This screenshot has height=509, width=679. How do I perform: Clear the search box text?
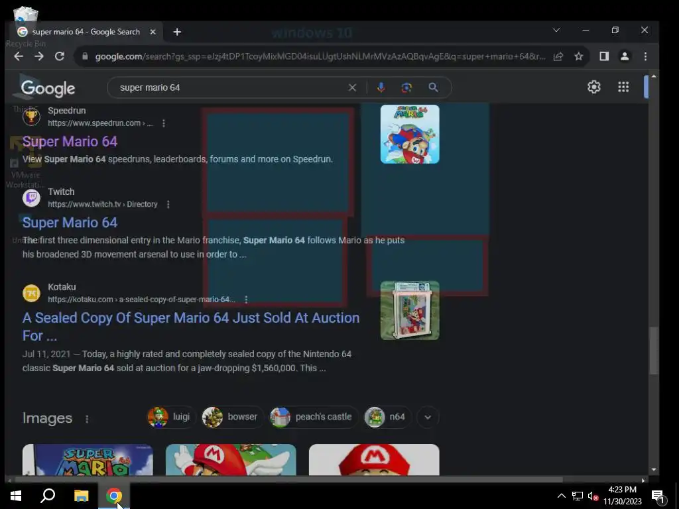click(x=353, y=87)
